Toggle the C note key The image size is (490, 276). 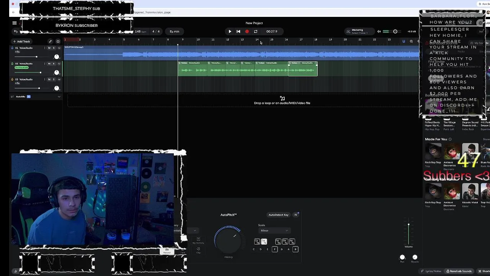(254, 249)
